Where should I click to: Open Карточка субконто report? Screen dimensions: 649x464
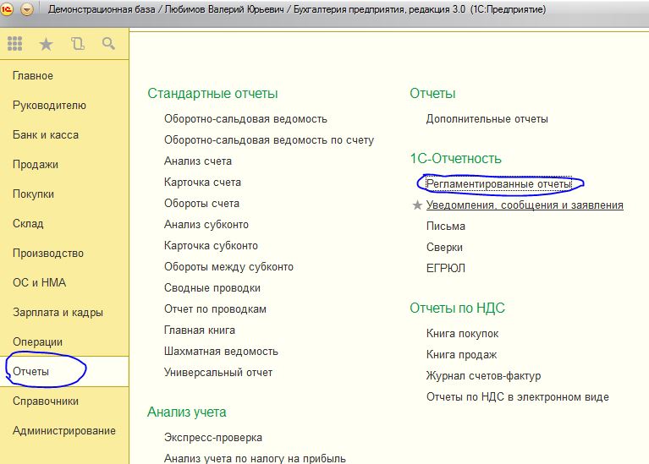[x=211, y=246]
